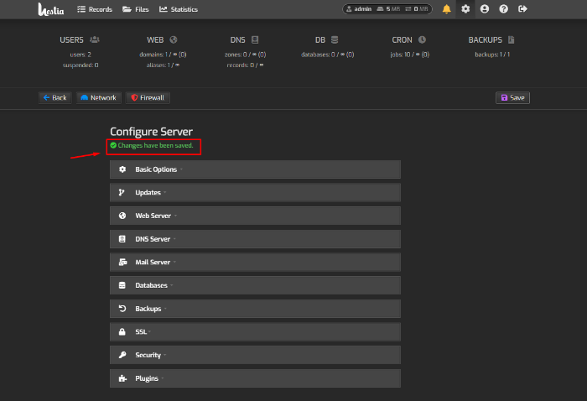587x401 pixels.
Task: Click the "Configure Server" heading
Action: click(151, 132)
